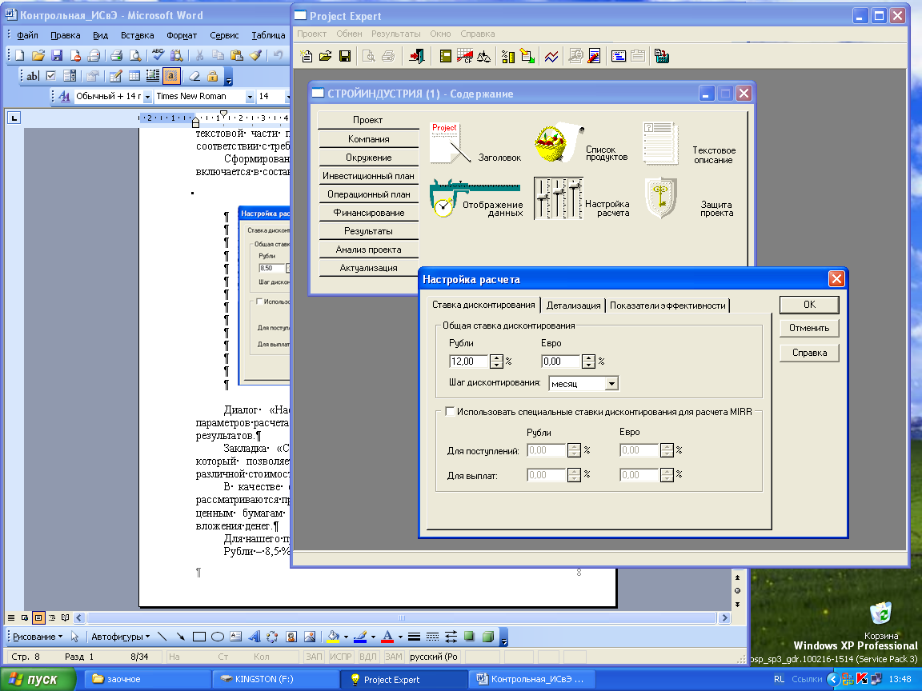Toggle ЗАМ overtype mode in status bar

pos(394,657)
